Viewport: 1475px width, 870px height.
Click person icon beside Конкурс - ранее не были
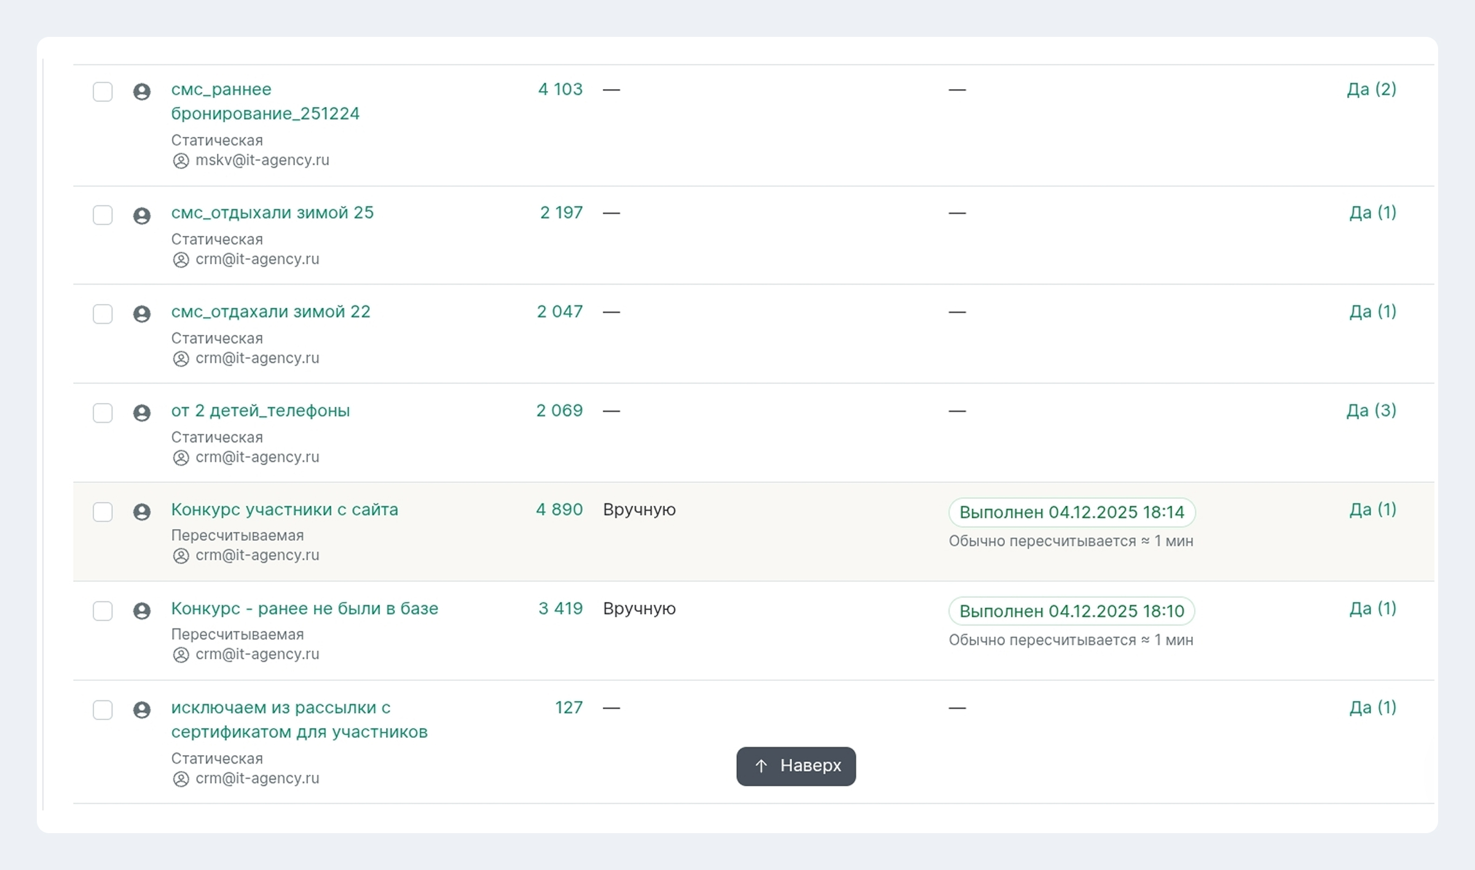point(142,611)
